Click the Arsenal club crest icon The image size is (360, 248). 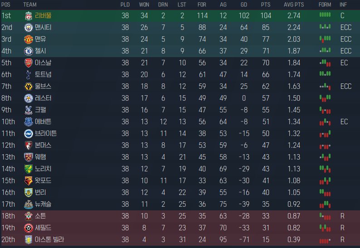pos(29,63)
